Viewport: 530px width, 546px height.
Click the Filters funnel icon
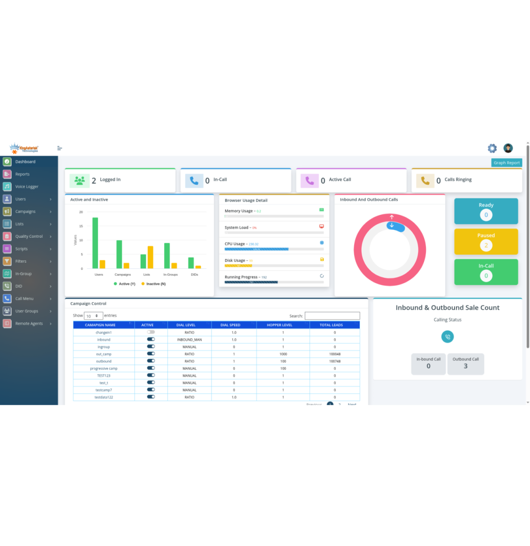click(7, 261)
